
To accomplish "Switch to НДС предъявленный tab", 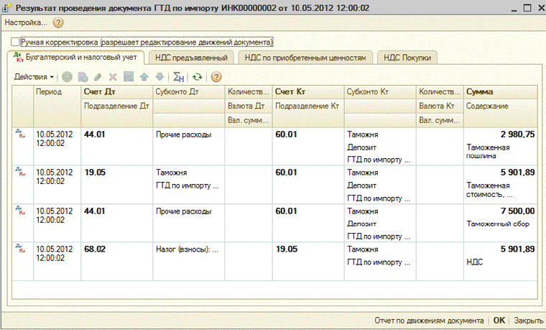I will pos(191,57).
